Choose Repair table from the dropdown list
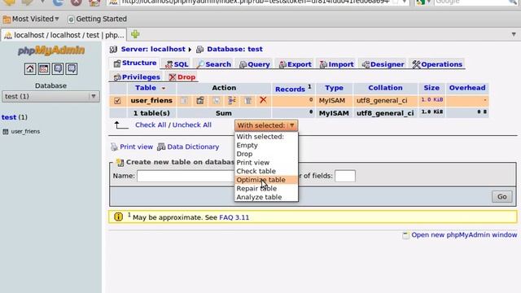The image size is (521, 293). tap(266, 188)
